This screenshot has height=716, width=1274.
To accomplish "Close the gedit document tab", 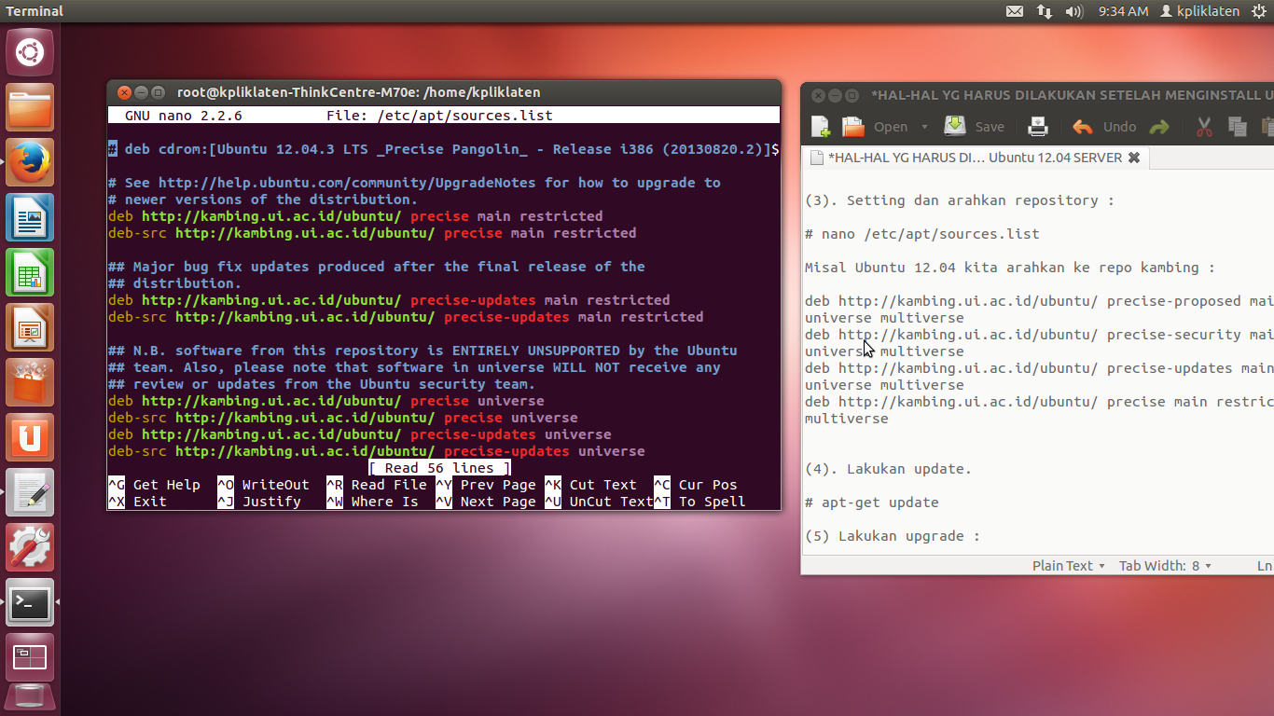I will click(x=1133, y=158).
